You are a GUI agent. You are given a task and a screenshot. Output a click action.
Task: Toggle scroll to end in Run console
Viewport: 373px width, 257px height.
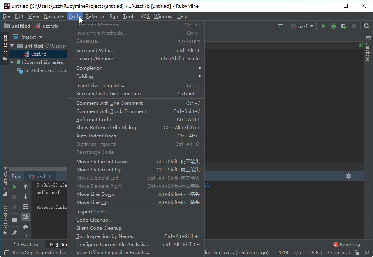(x=26, y=217)
